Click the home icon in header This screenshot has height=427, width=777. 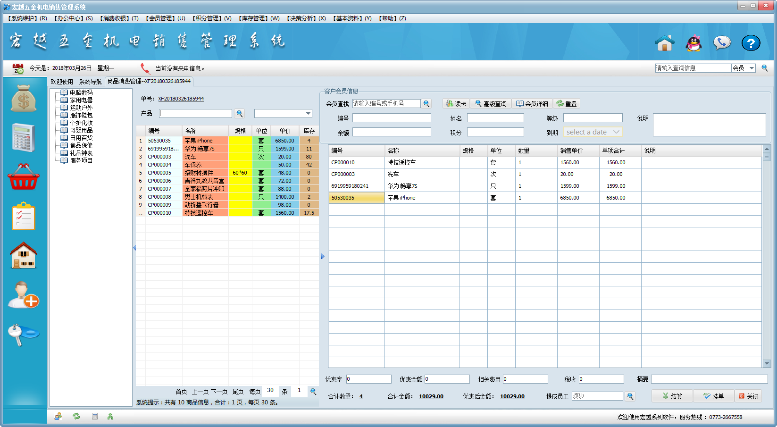(664, 43)
